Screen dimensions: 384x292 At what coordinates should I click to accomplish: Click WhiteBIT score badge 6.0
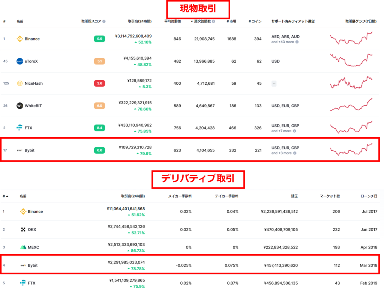click(x=99, y=106)
